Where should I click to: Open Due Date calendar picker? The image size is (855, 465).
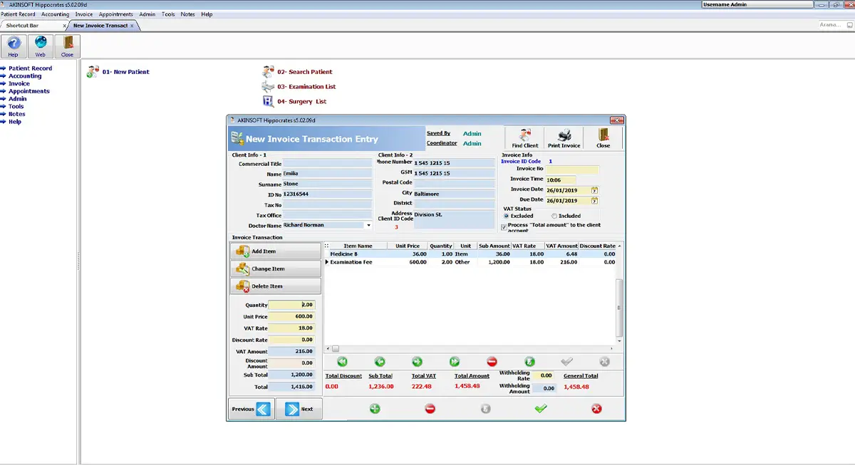click(x=595, y=201)
